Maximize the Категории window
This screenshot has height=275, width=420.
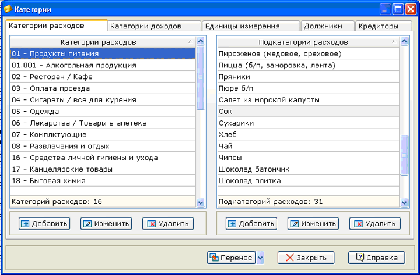398,10
